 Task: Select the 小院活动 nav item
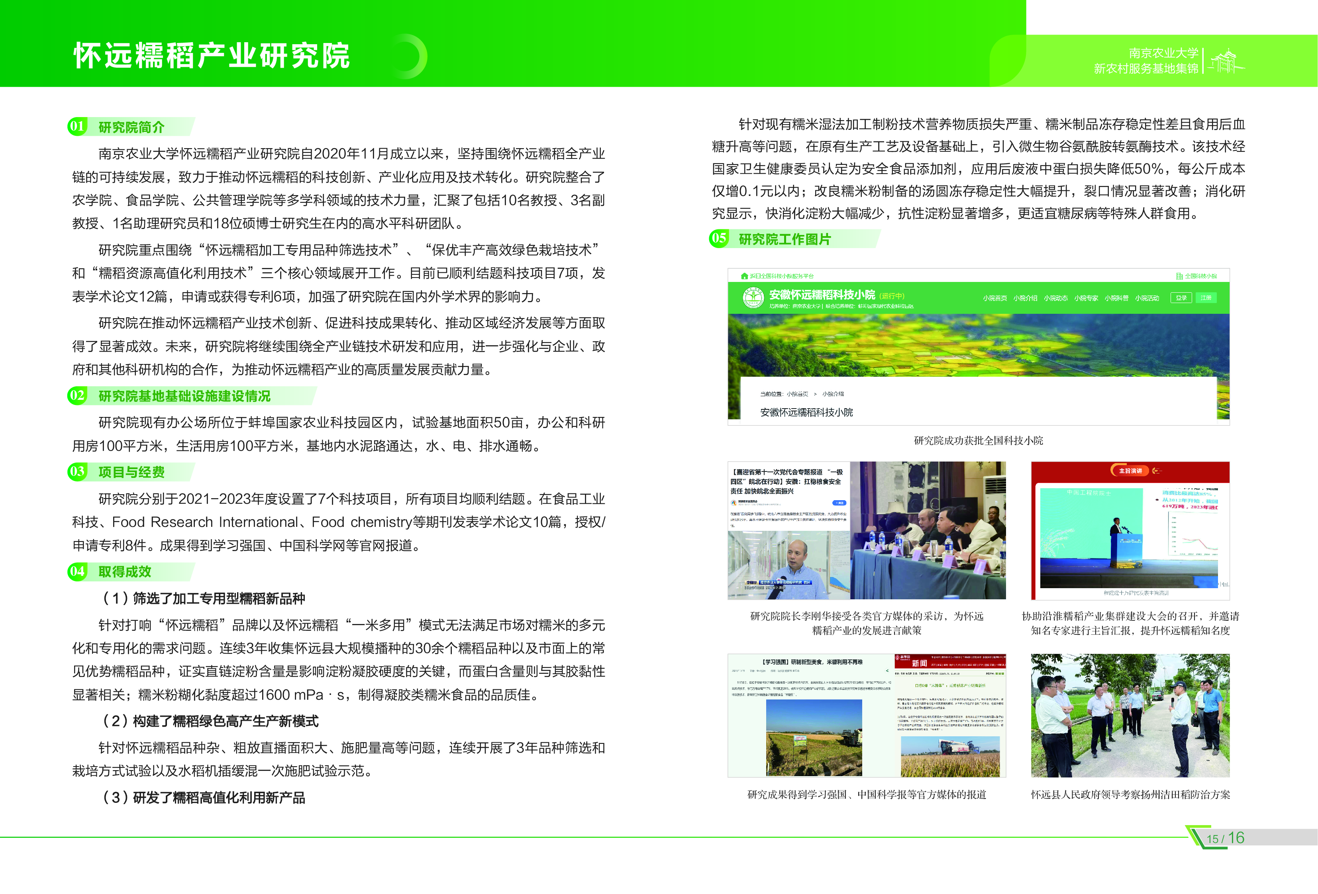pos(1147,298)
